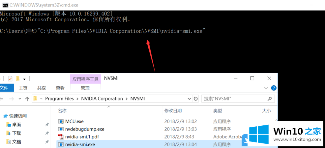Screen dimensions: 325x148
Task: Refresh the NVSMI folder view
Action: click(x=195, y=99)
